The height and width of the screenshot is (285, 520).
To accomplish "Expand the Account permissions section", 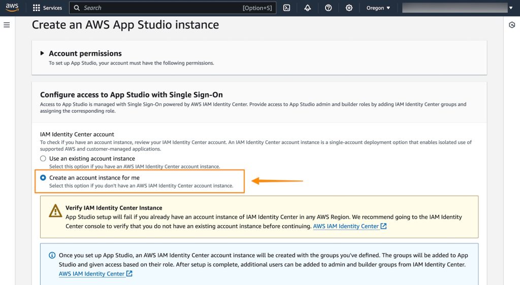I will [43, 53].
